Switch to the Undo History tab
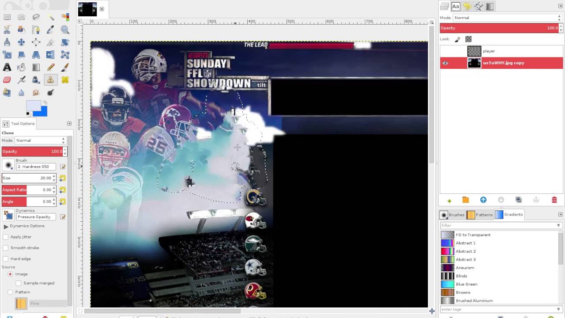Image resolution: width=565 pixels, height=318 pixels. coord(467,6)
